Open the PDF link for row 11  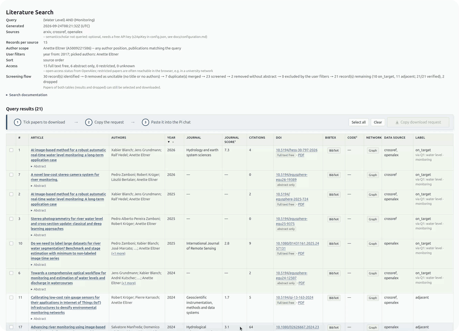click(x=301, y=303)
